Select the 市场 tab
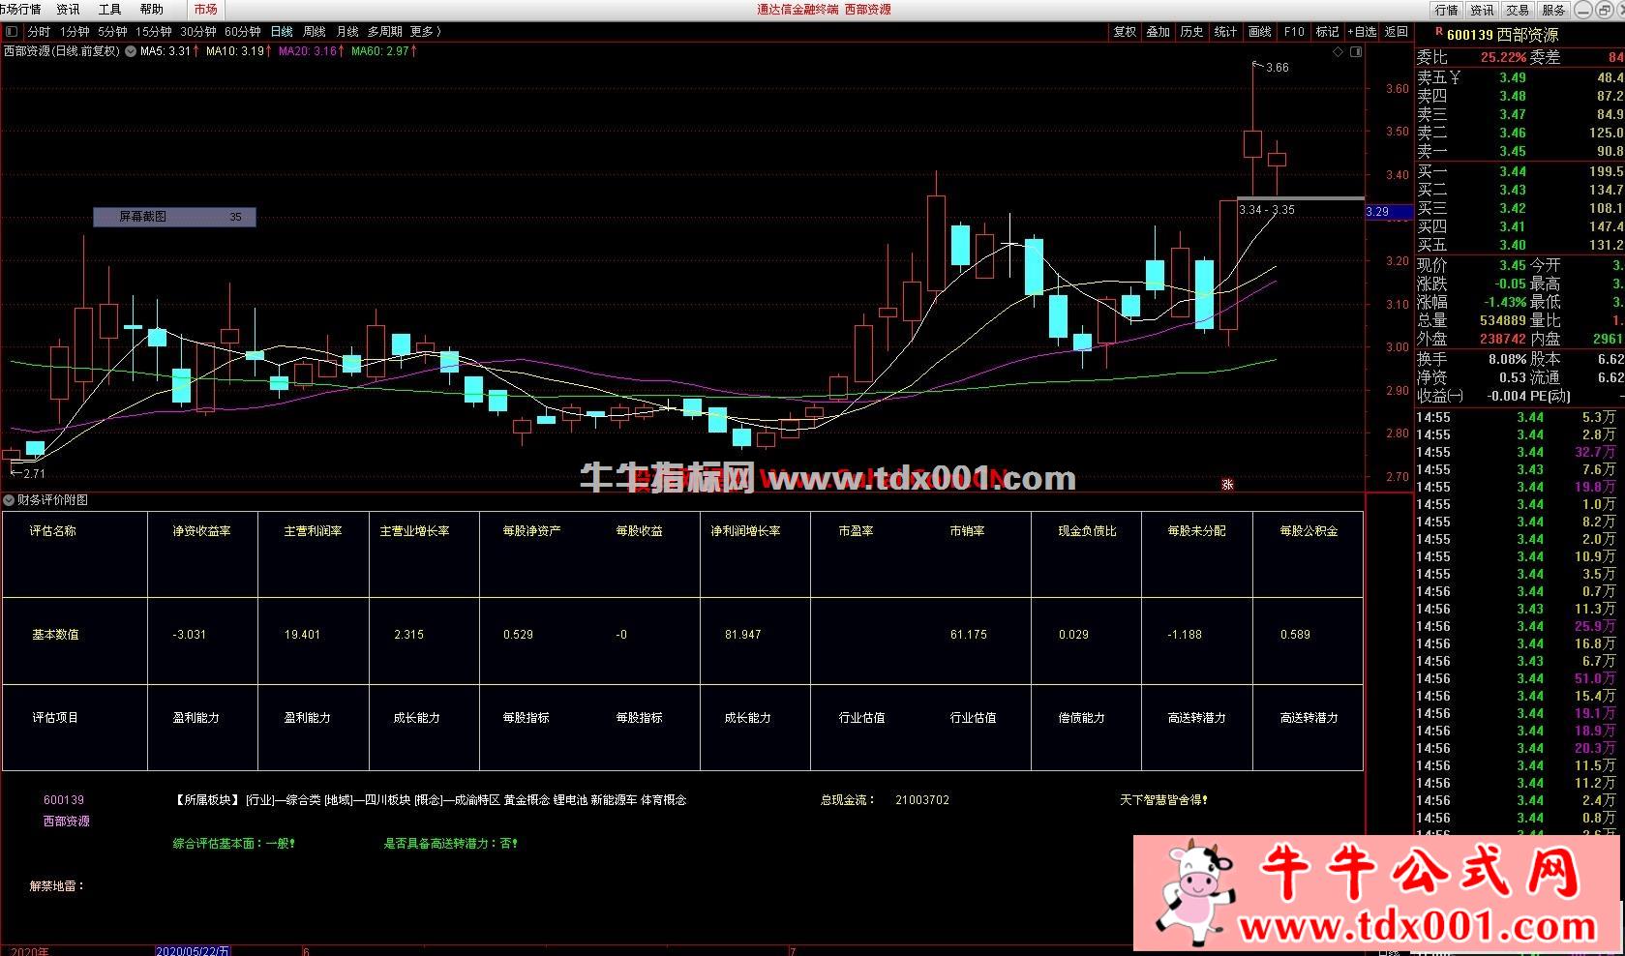Image resolution: width=1625 pixels, height=956 pixels. (205, 9)
